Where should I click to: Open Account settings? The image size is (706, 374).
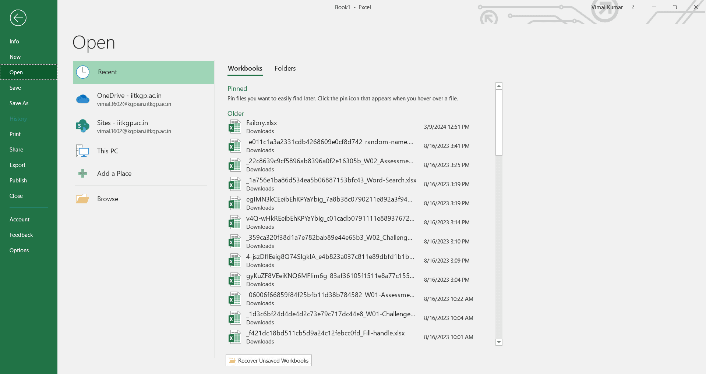(x=20, y=219)
